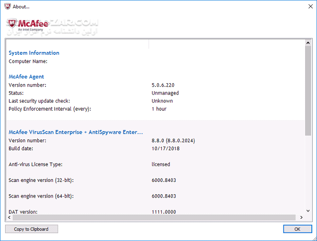Click the 1 hour interval value
This screenshot has height=241, width=317.
point(159,109)
